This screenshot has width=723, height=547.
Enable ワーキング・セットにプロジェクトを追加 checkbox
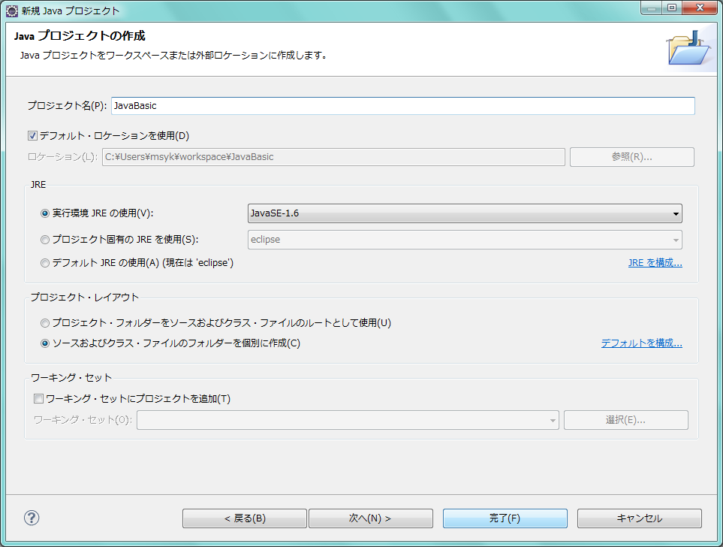(x=39, y=399)
